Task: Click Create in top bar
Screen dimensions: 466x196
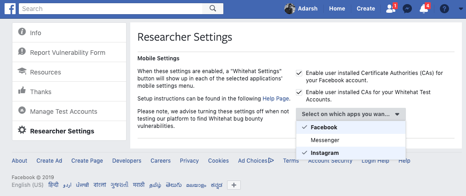Action: click(x=366, y=9)
